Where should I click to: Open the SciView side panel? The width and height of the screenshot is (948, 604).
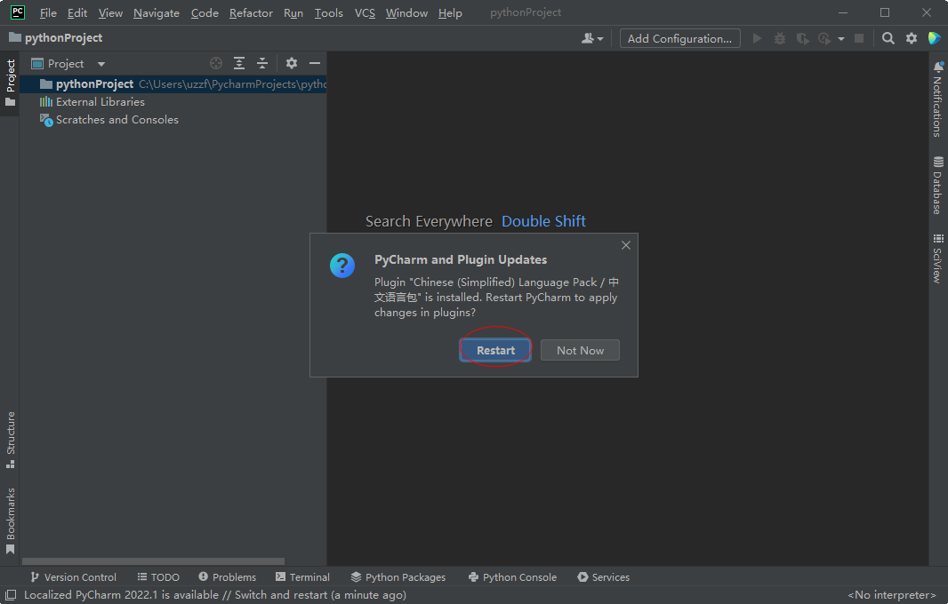pyautogui.click(x=937, y=258)
